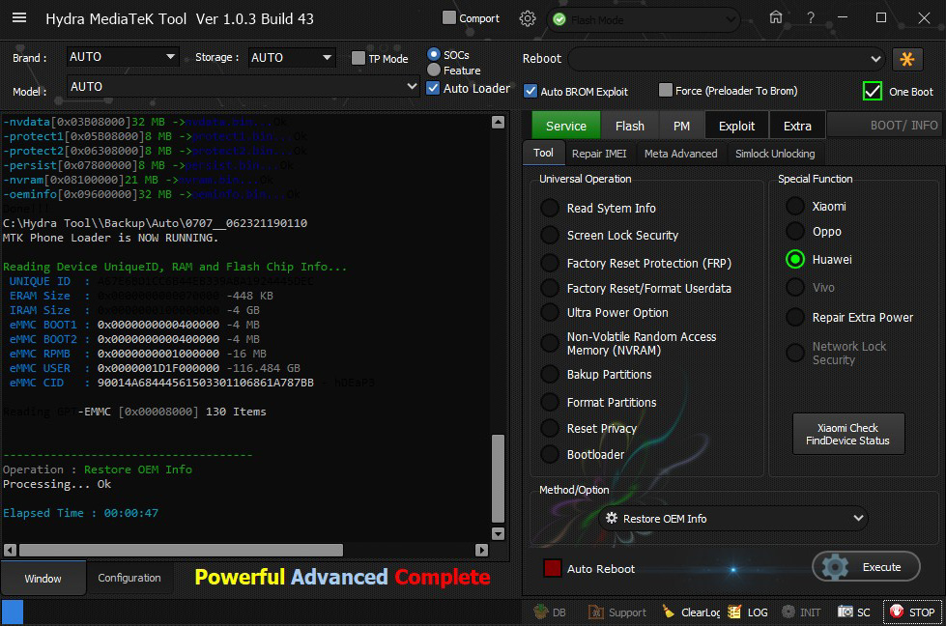The width and height of the screenshot is (946, 626).
Task: Click gear icon in Restore OEM Info
Action: pyautogui.click(x=611, y=518)
